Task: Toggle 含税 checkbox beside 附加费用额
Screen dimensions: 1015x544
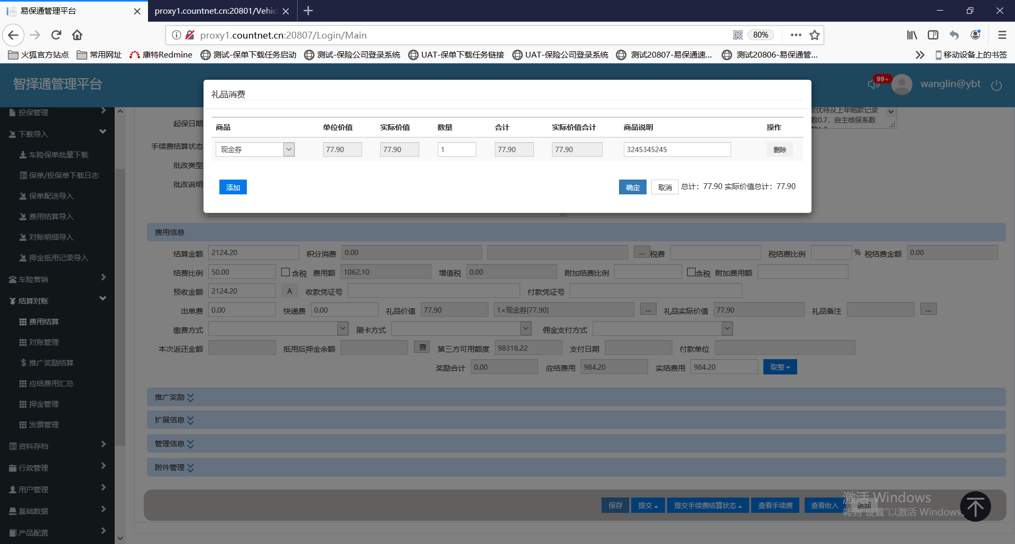Action: pos(691,272)
